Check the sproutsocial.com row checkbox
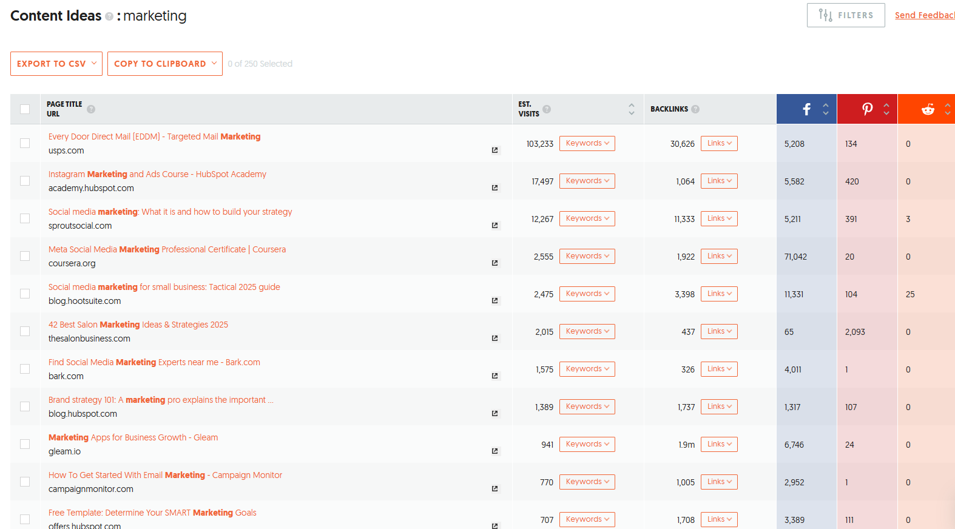Screen dimensions: 955x529 pyautogui.click(x=25, y=218)
